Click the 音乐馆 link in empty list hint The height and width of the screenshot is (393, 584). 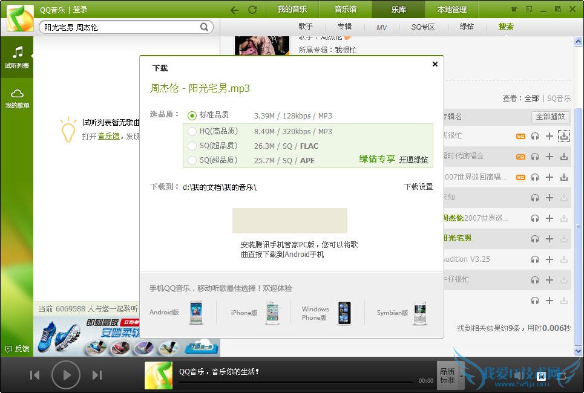[x=108, y=136]
